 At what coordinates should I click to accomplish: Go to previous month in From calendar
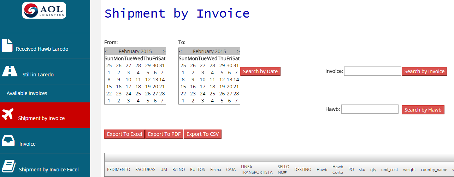tap(106, 51)
